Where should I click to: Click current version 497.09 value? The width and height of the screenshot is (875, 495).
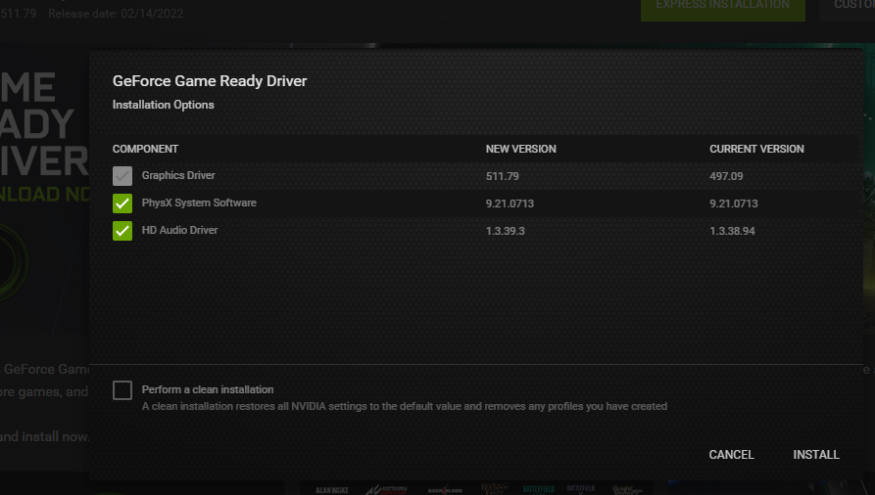[x=726, y=176]
